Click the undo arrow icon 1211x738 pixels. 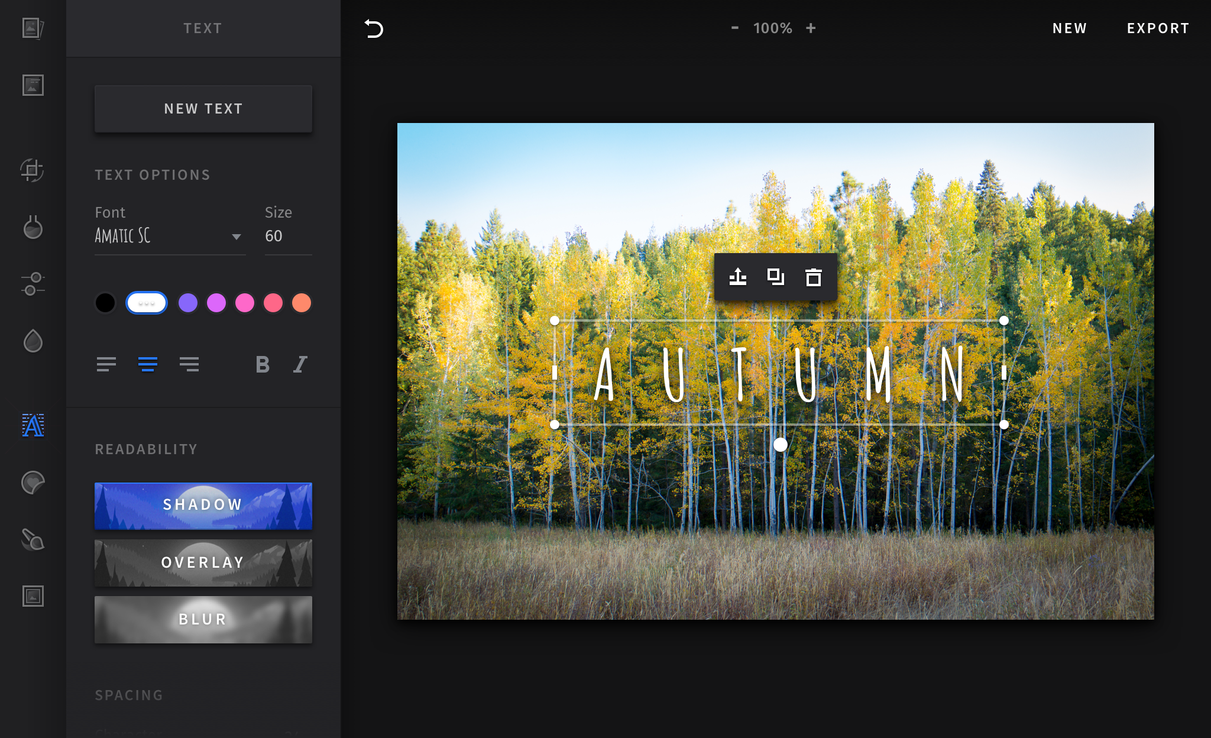coord(374,28)
